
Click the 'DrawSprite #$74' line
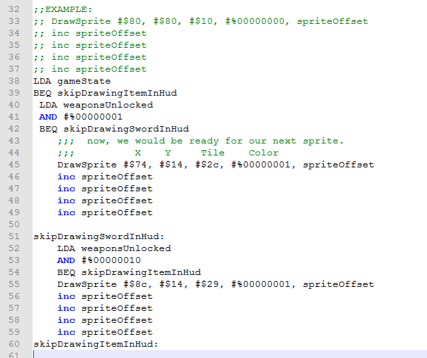coord(215,165)
